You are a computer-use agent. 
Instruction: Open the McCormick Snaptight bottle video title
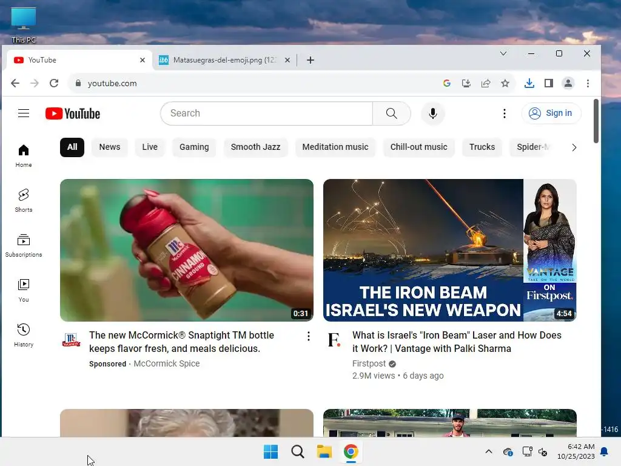pos(181,342)
